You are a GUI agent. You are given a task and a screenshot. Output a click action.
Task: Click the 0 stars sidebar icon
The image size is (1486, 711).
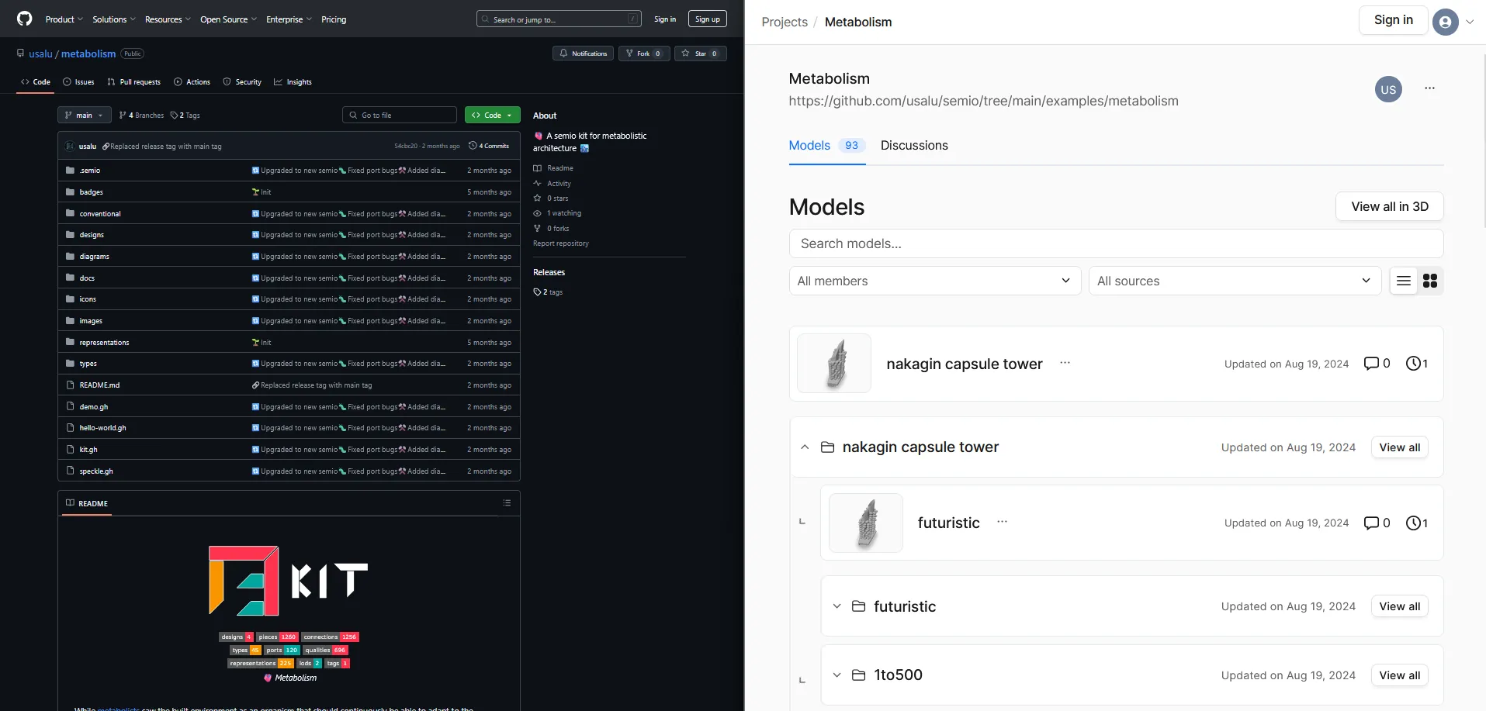pyautogui.click(x=537, y=198)
